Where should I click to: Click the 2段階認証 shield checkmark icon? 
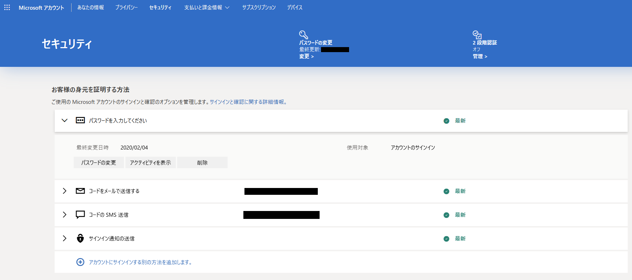(477, 35)
